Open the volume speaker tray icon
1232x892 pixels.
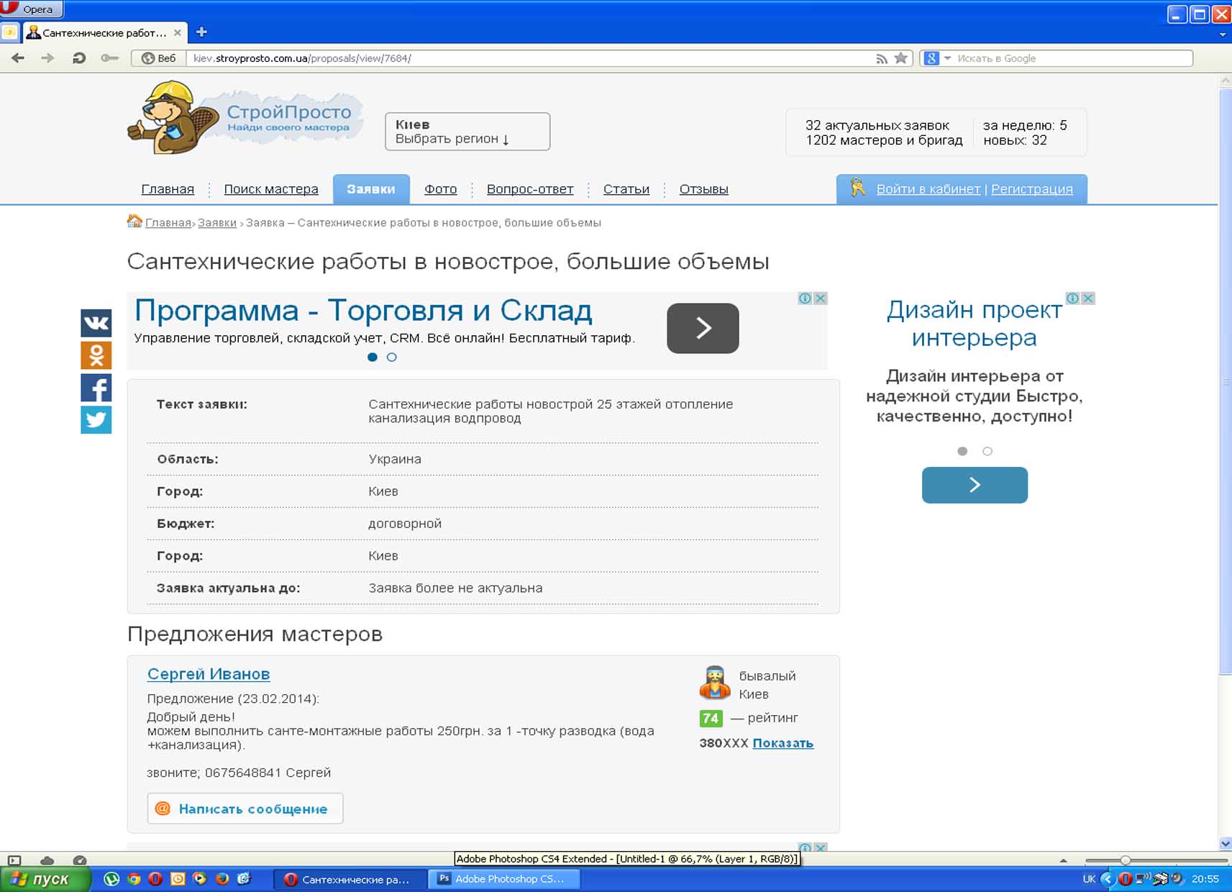pos(1177,878)
